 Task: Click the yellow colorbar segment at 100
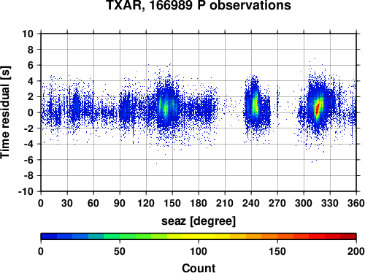pyautogui.click(x=199, y=237)
